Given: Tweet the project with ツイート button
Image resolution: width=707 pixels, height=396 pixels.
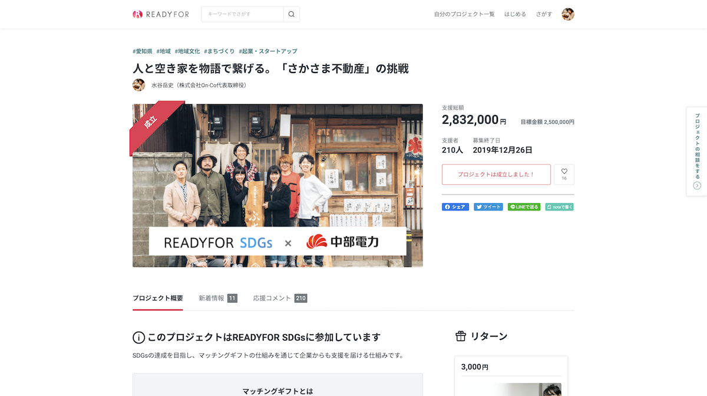Looking at the screenshot, I should 488,207.
